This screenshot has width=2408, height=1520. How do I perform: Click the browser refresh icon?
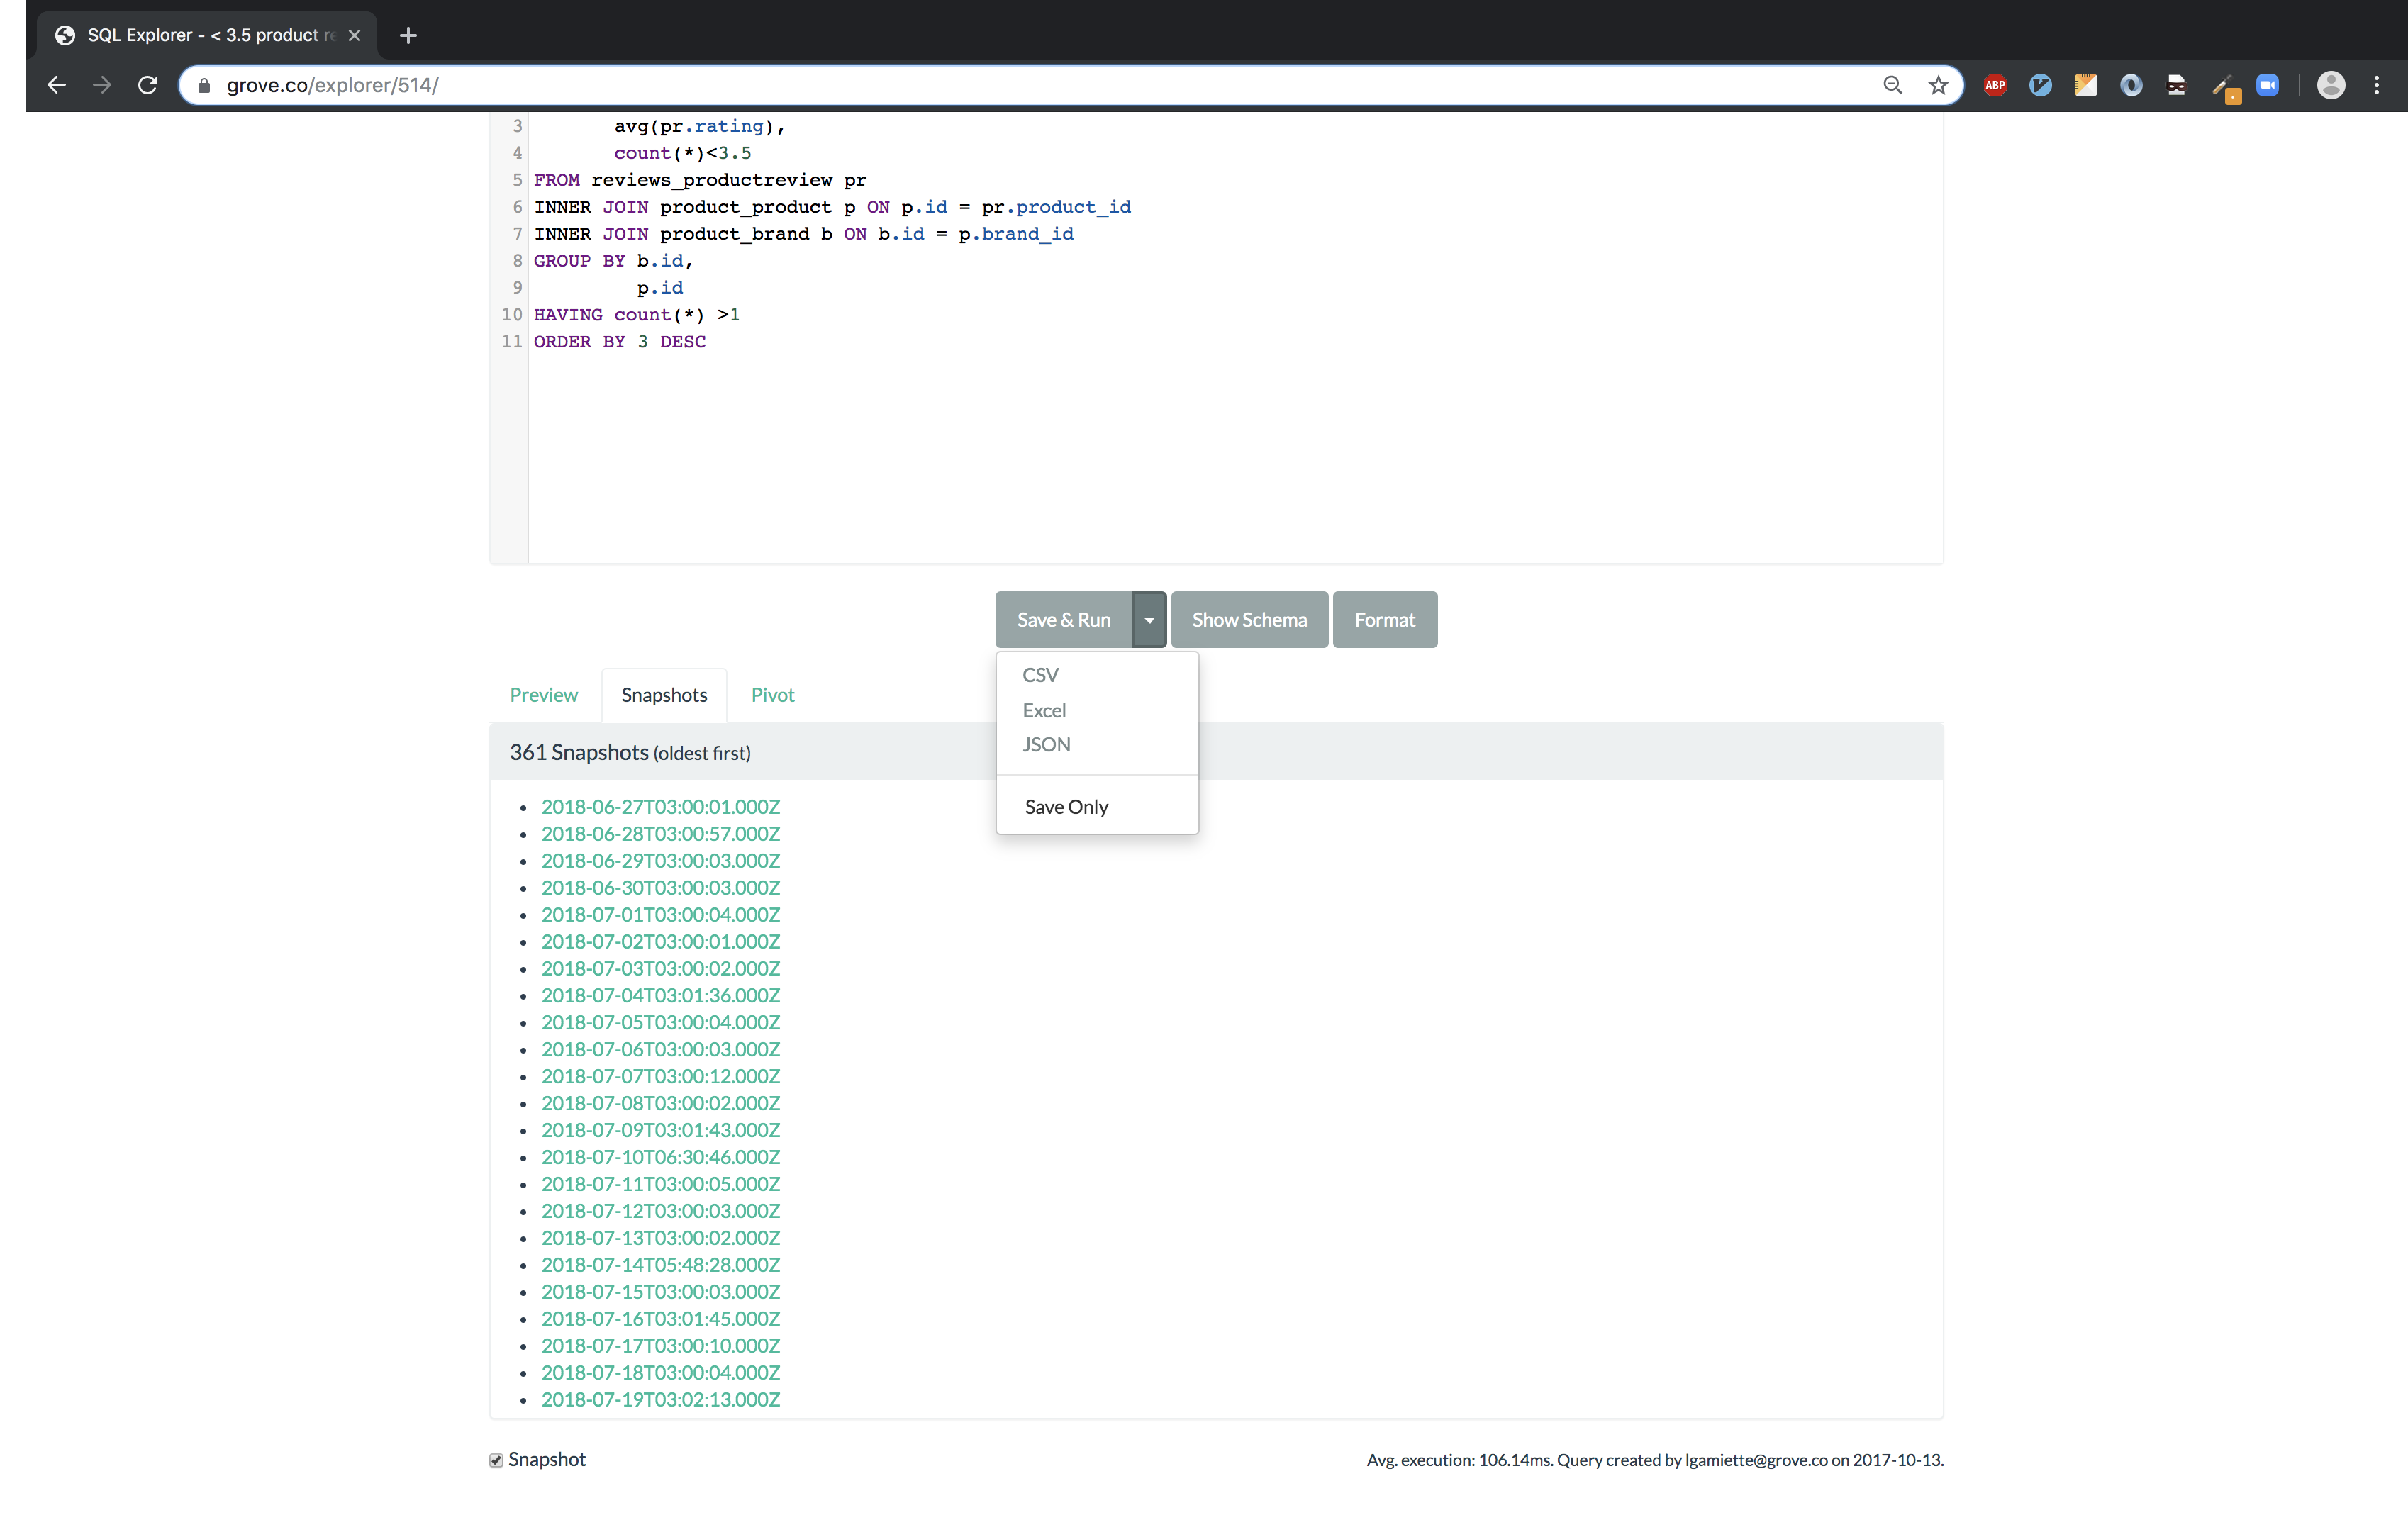(x=149, y=84)
